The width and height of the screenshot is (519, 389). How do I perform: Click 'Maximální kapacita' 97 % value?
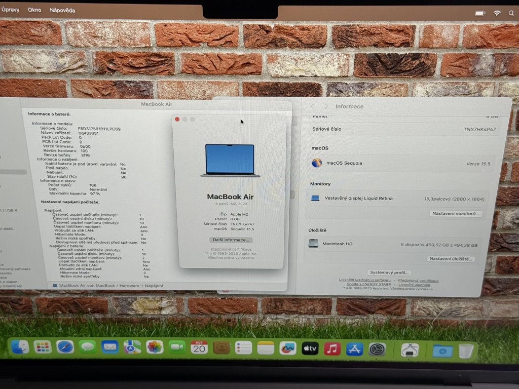coord(95,193)
